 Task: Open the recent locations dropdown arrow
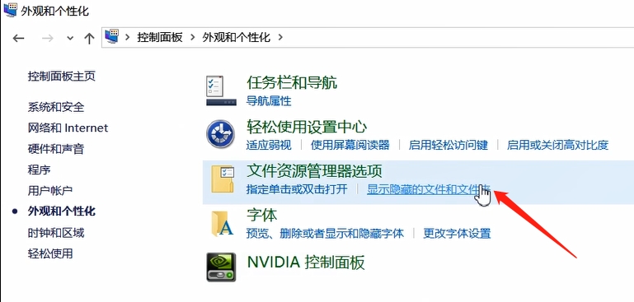coord(70,39)
